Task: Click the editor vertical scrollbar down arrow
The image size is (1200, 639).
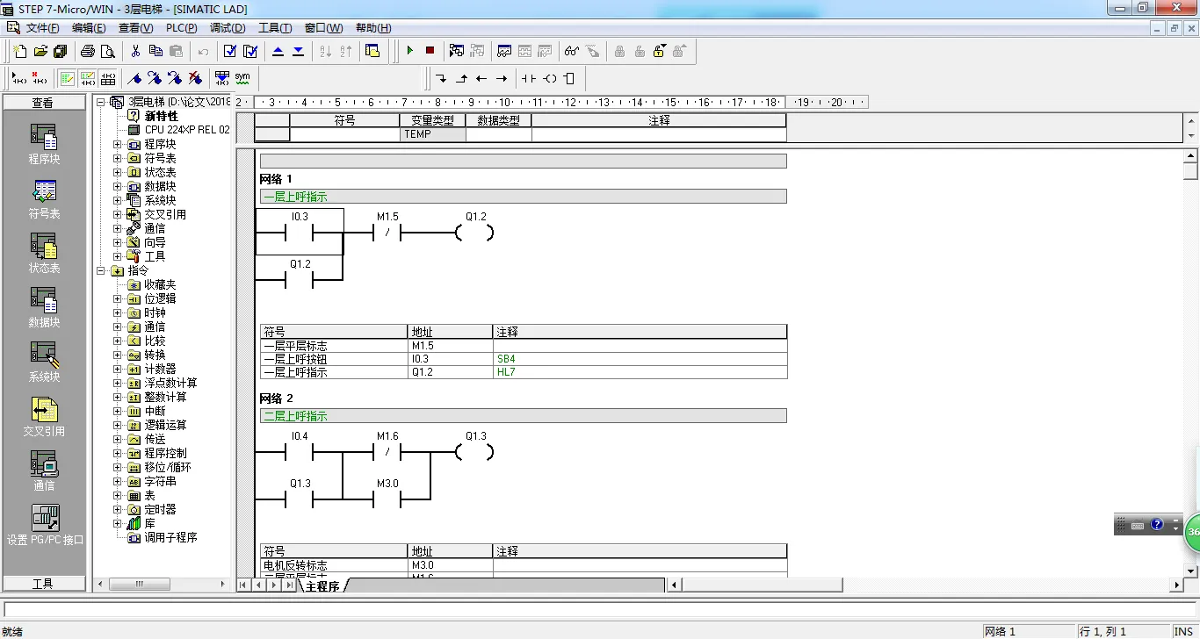Action: [1190, 571]
